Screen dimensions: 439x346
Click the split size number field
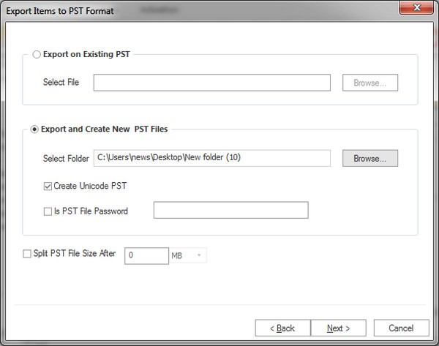pyautogui.click(x=146, y=255)
